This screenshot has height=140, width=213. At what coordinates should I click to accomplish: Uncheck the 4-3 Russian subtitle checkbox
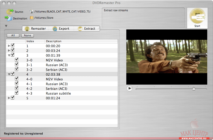[x=17, y=93]
